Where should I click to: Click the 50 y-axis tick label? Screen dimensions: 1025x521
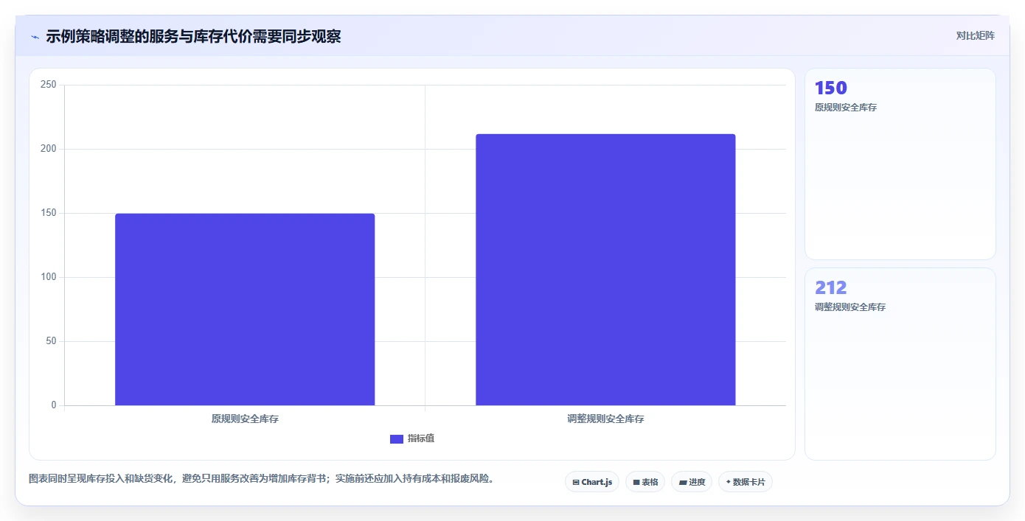(51, 341)
